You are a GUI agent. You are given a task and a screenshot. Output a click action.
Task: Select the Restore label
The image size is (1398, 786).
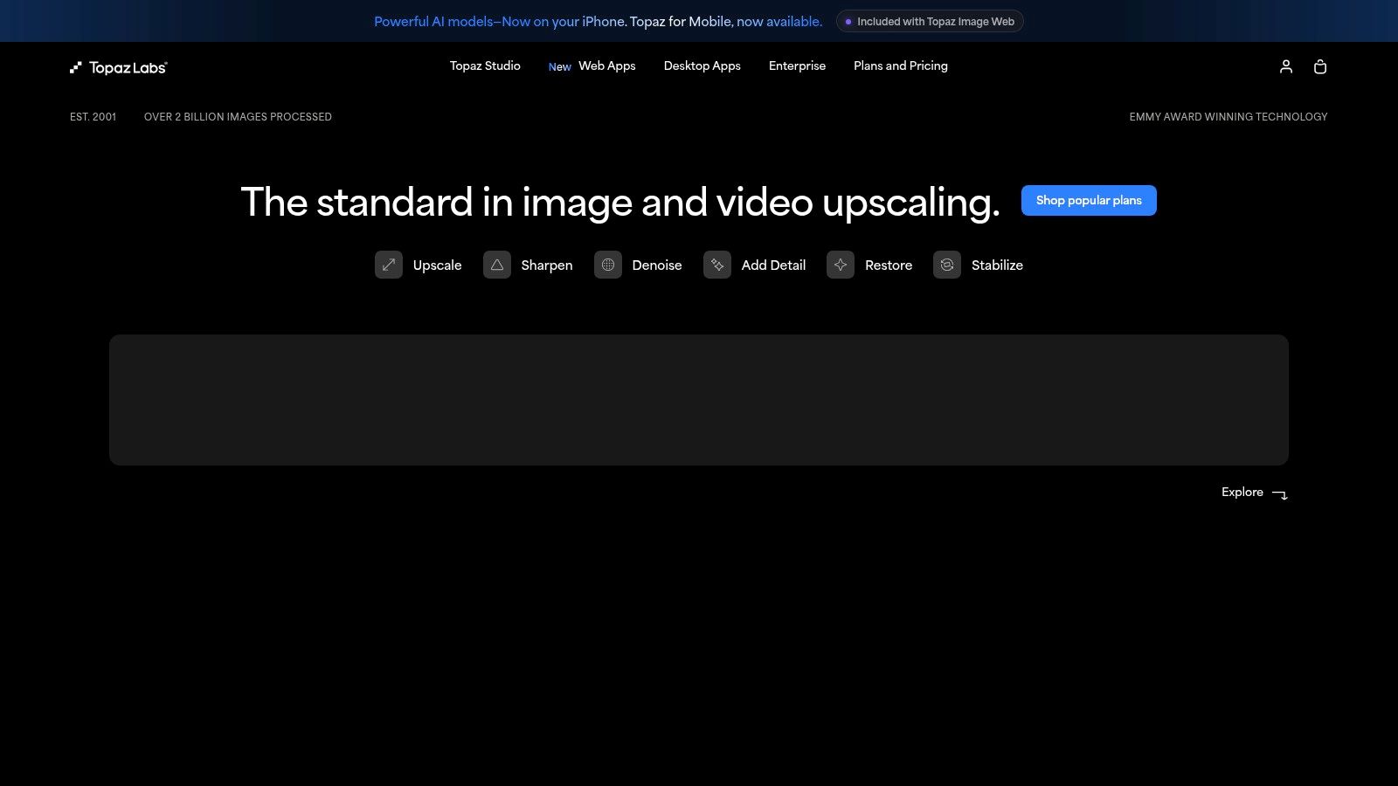pos(889,265)
